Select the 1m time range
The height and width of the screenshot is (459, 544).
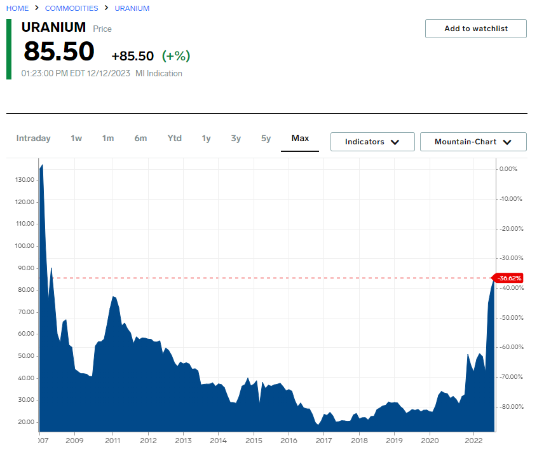108,139
